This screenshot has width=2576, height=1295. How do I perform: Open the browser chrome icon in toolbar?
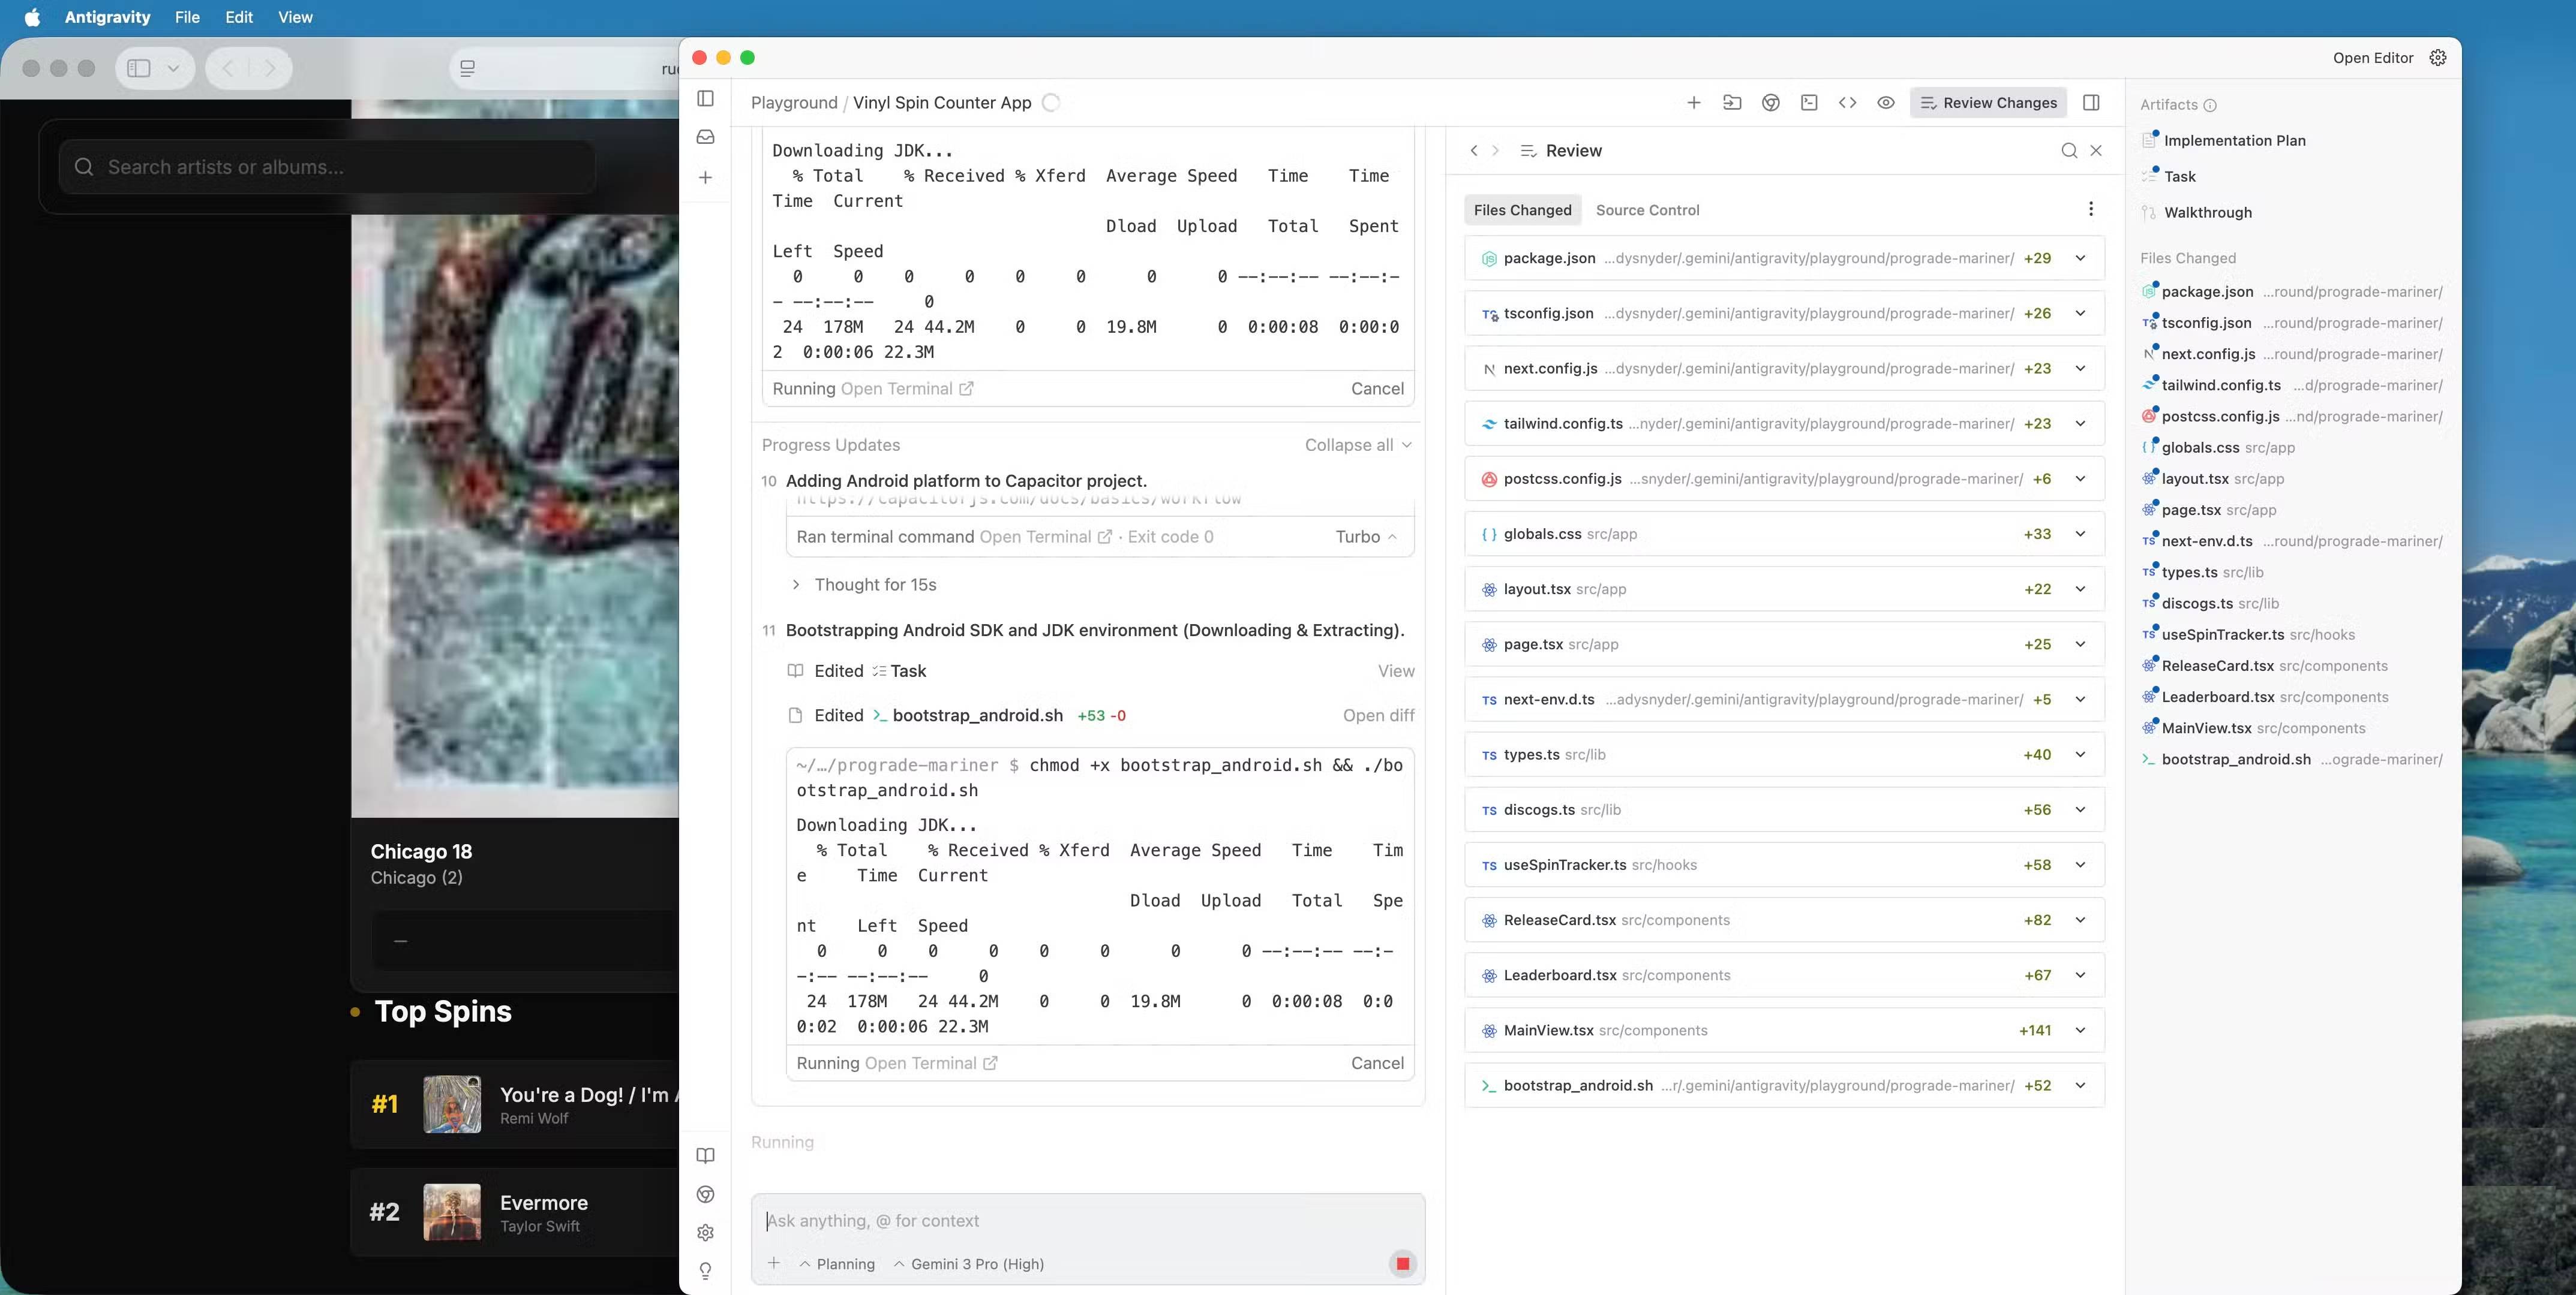1770,103
